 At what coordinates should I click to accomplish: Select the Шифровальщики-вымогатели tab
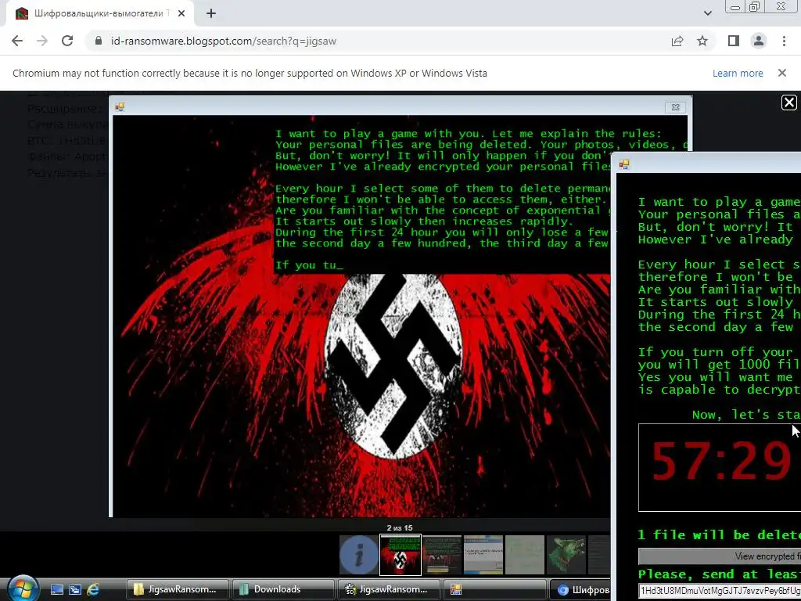coord(99,14)
